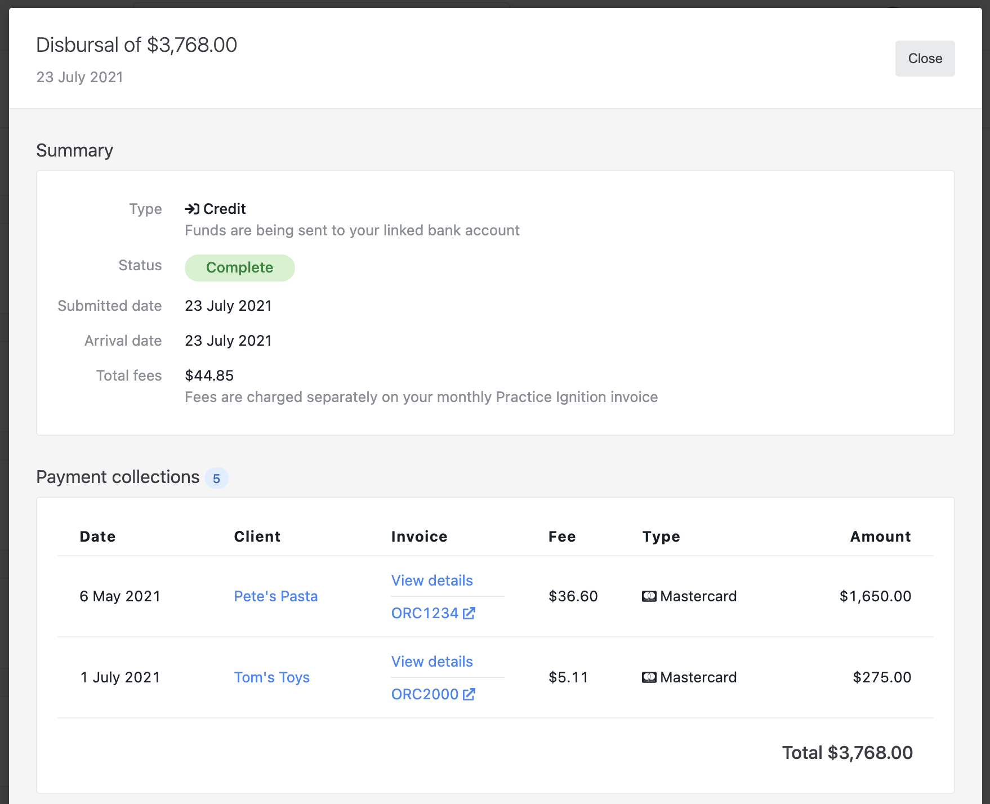Click external link icon beside ORC1234
Image resolution: width=990 pixels, height=804 pixels.
click(x=469, y=613)
